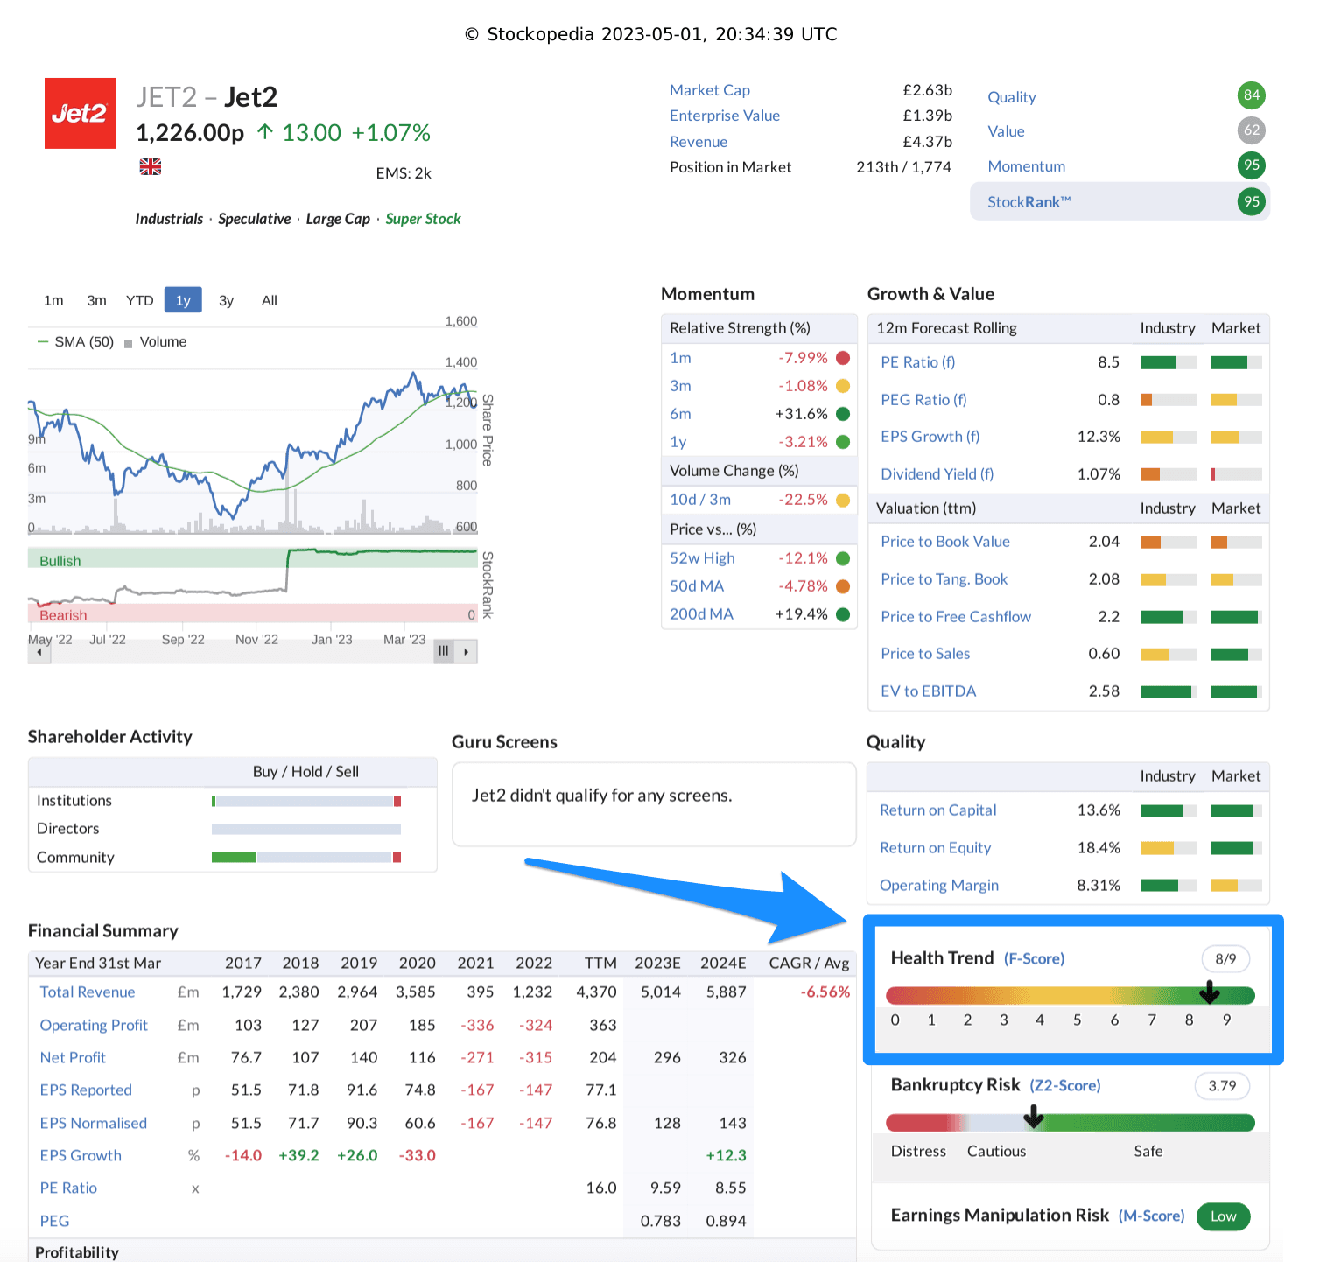The height and width of the screenshot is (1262, 1320).
Task: Click the green 52w High indicator dot
Action: click(843, 558)
